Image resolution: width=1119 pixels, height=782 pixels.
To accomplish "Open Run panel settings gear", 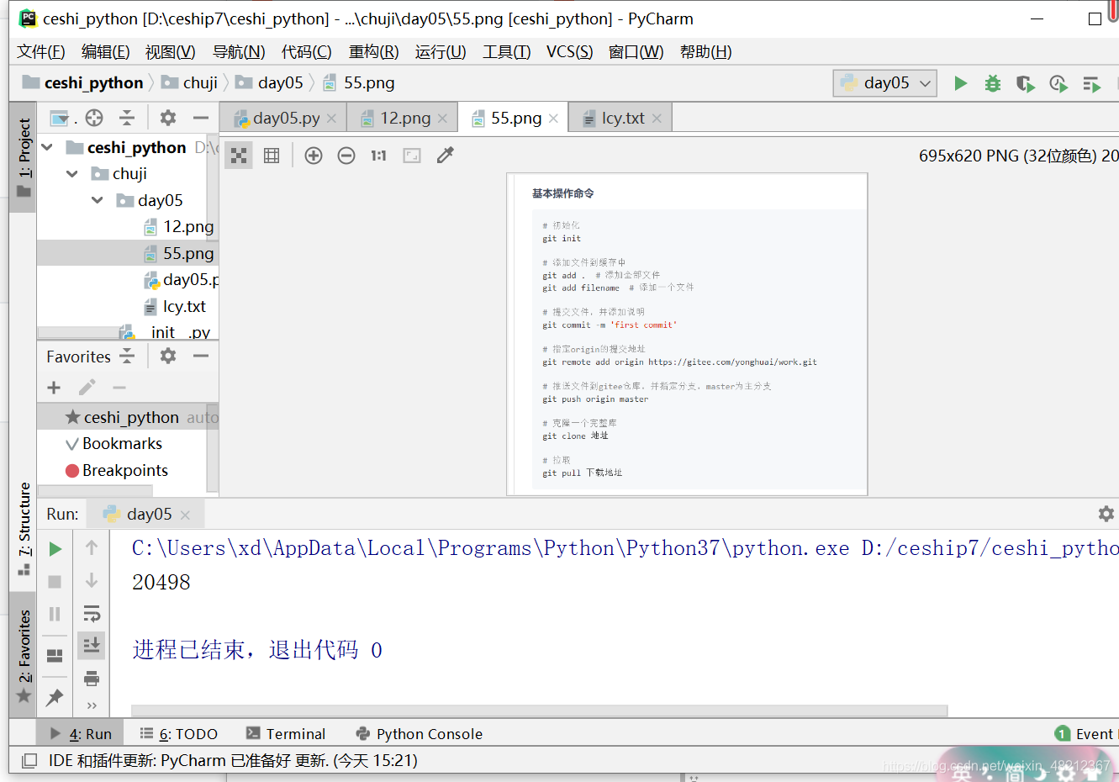I will 1106,514.
